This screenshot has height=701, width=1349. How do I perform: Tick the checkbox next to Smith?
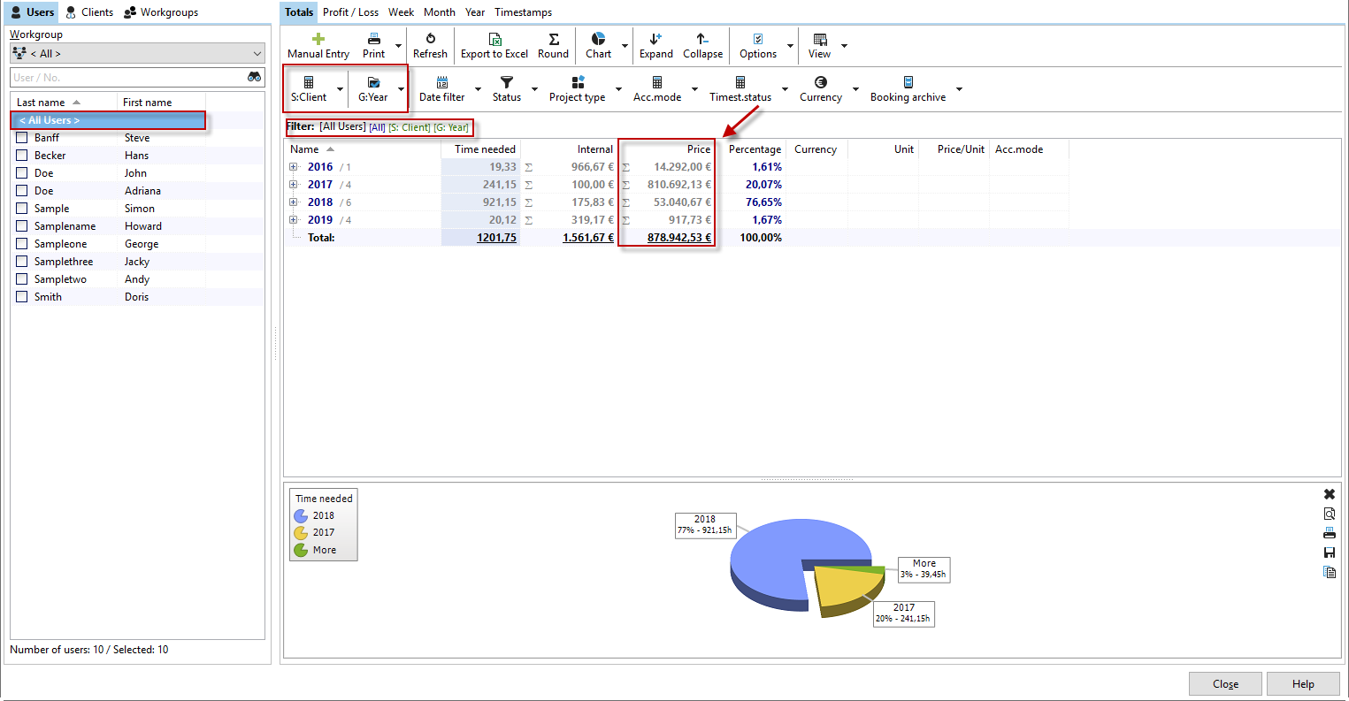(22, 297)
